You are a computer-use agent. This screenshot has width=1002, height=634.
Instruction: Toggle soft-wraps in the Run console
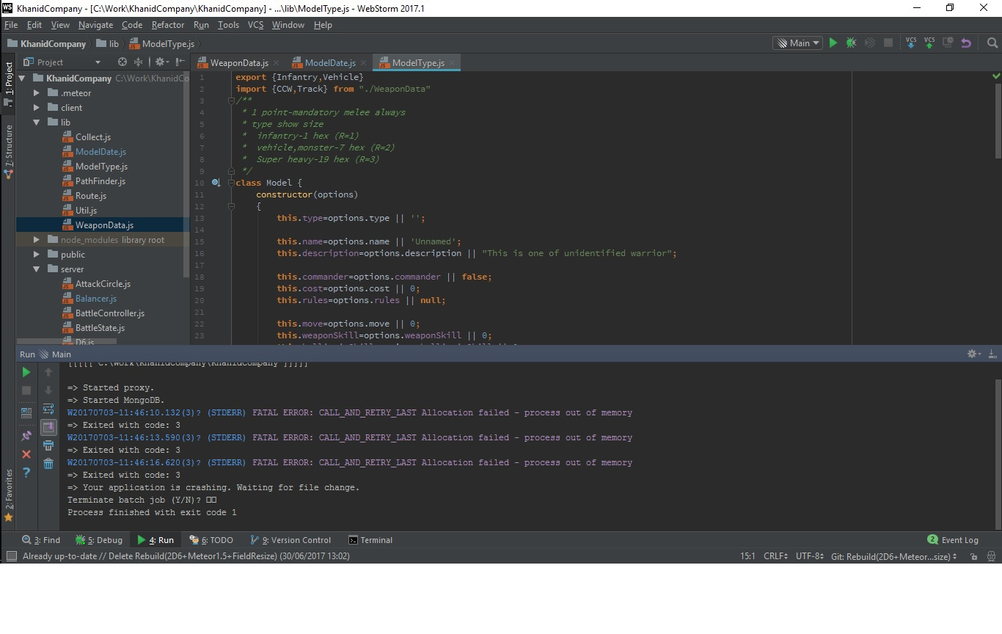click(48, 409)
